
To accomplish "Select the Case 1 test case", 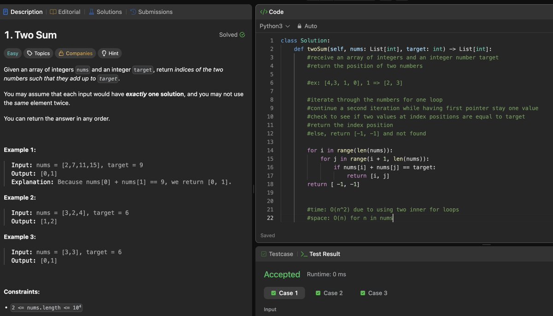I will click(x=284, y=293).
